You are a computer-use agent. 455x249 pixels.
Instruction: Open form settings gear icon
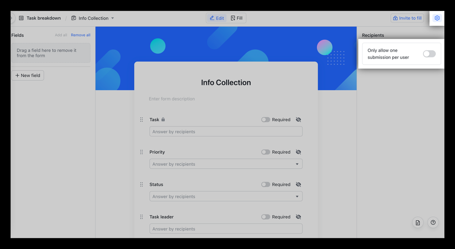pyautogui.click(x=437, y=18)
